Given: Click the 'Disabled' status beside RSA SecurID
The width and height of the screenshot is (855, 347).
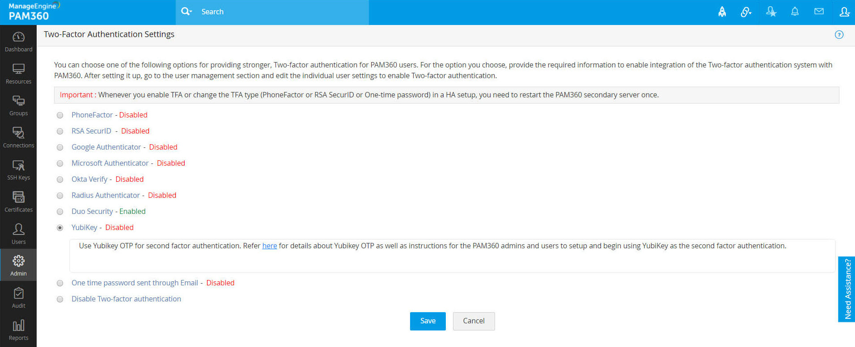Looking at the screenshot, I should [135, 131].
